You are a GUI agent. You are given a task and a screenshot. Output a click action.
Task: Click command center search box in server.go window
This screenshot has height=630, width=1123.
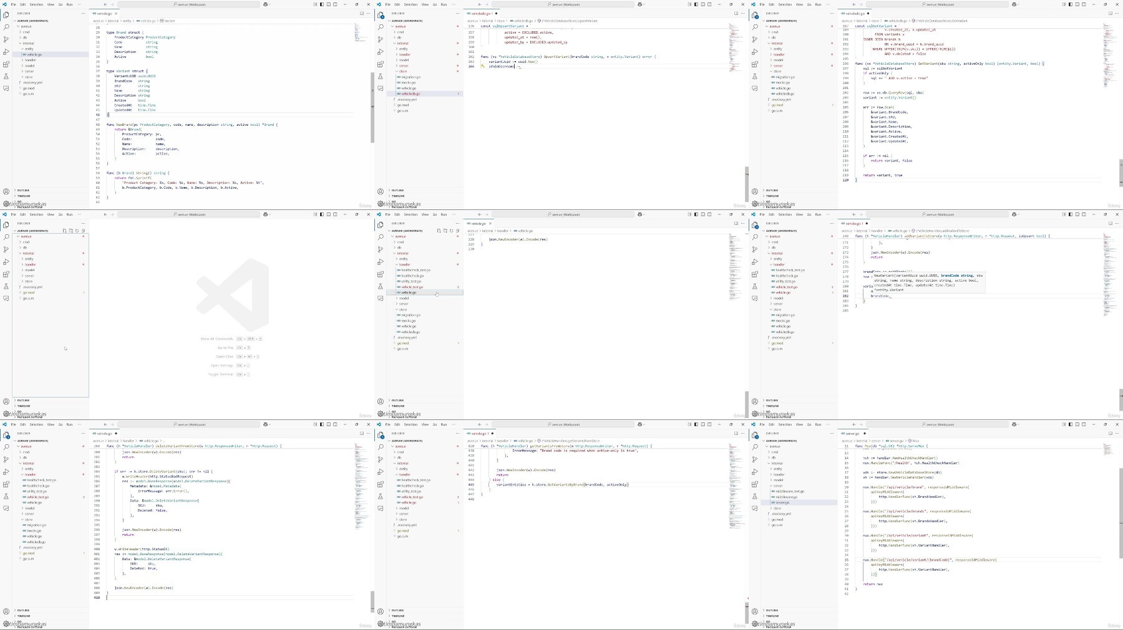point(937,424)
